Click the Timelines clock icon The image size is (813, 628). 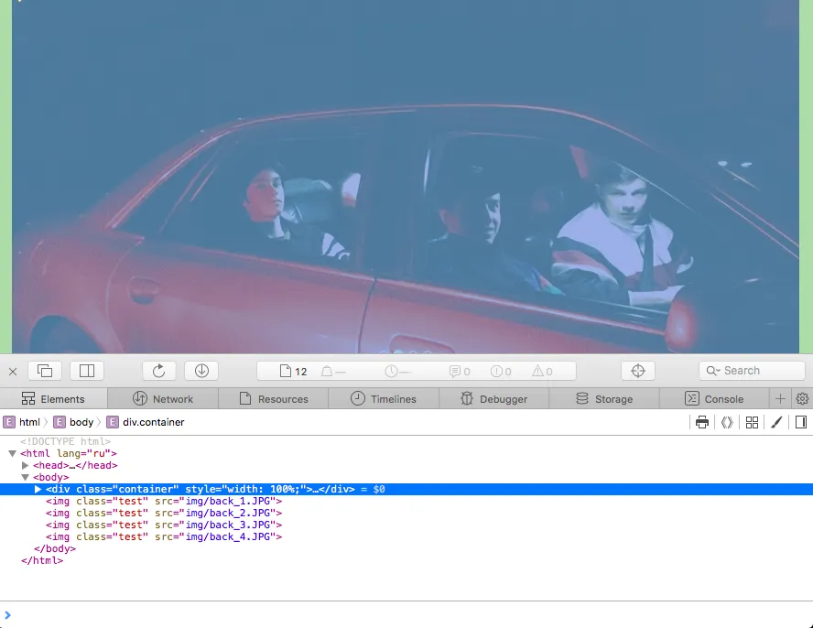pos(358,399)
